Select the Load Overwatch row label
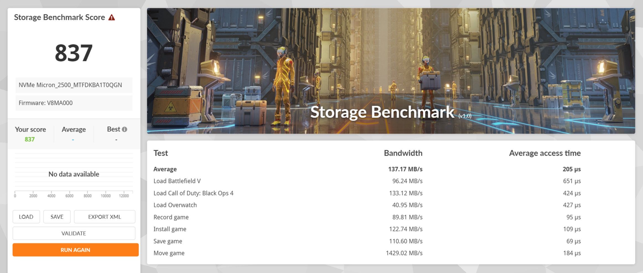This screenshot has width=643, height=273. click(x=175, y=205)
